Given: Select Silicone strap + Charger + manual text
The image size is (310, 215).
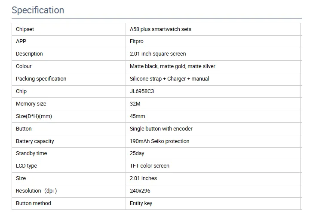Looking at the screenshot, I should pos(169,79).
